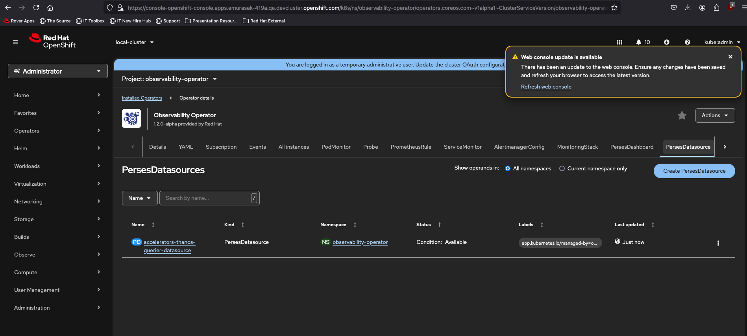747x336 pixels.
Task: Open The Source bookmark
Action: (x=55, y=21)
